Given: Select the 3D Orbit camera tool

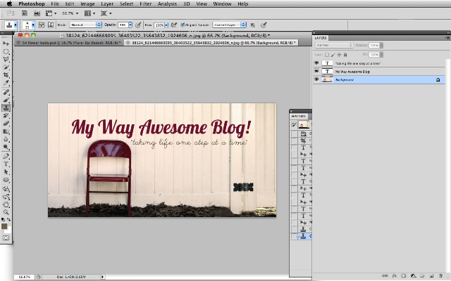Looking at the screenshot, I should click(6, 197).
